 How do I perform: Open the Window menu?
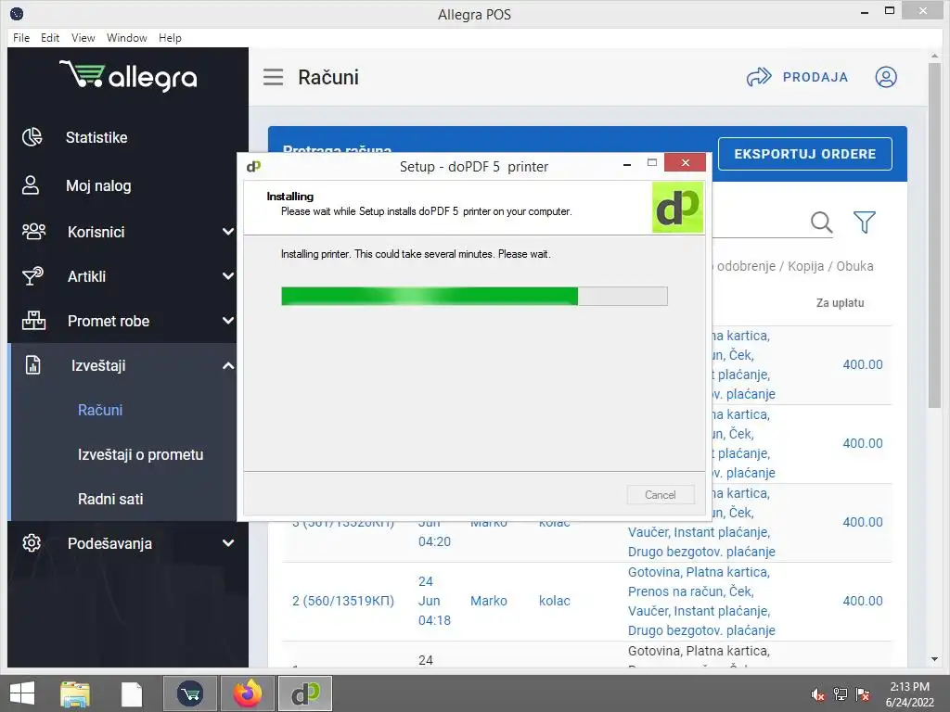[x=126, y=37]
